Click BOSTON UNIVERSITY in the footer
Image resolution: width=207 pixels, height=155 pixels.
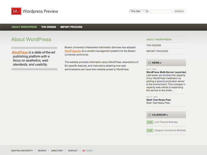[22, 151]
